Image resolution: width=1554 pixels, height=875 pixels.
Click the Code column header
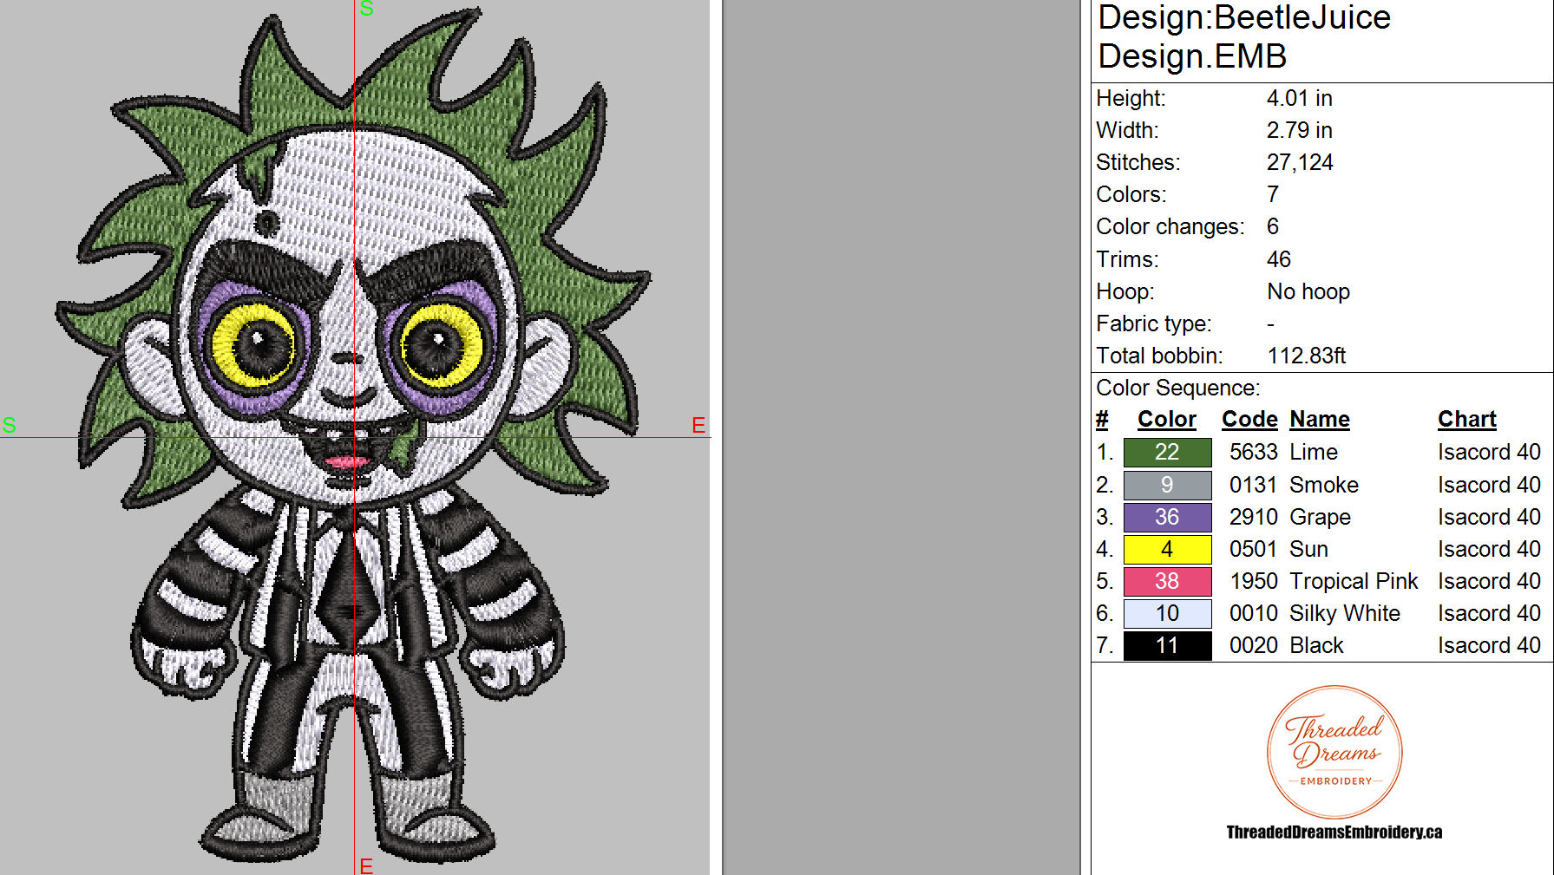[x=1249, y=420]
